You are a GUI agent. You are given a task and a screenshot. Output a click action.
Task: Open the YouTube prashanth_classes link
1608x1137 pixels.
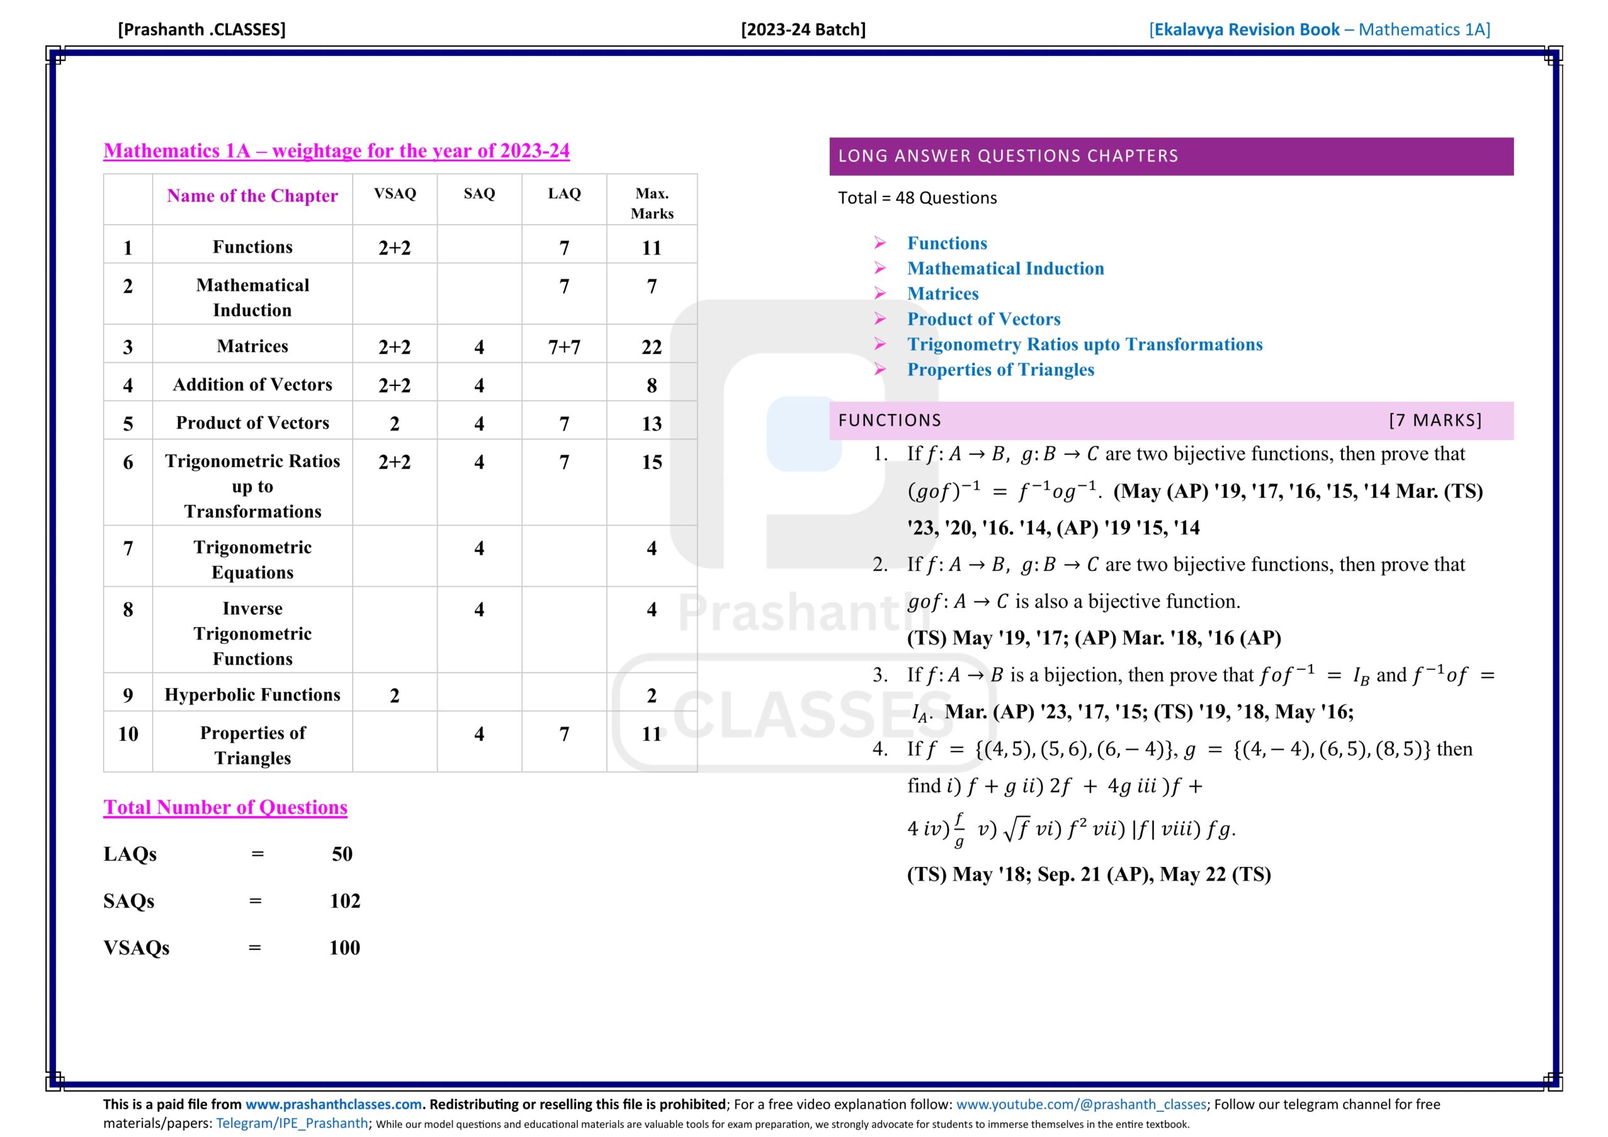[x=1080, y=1104]
